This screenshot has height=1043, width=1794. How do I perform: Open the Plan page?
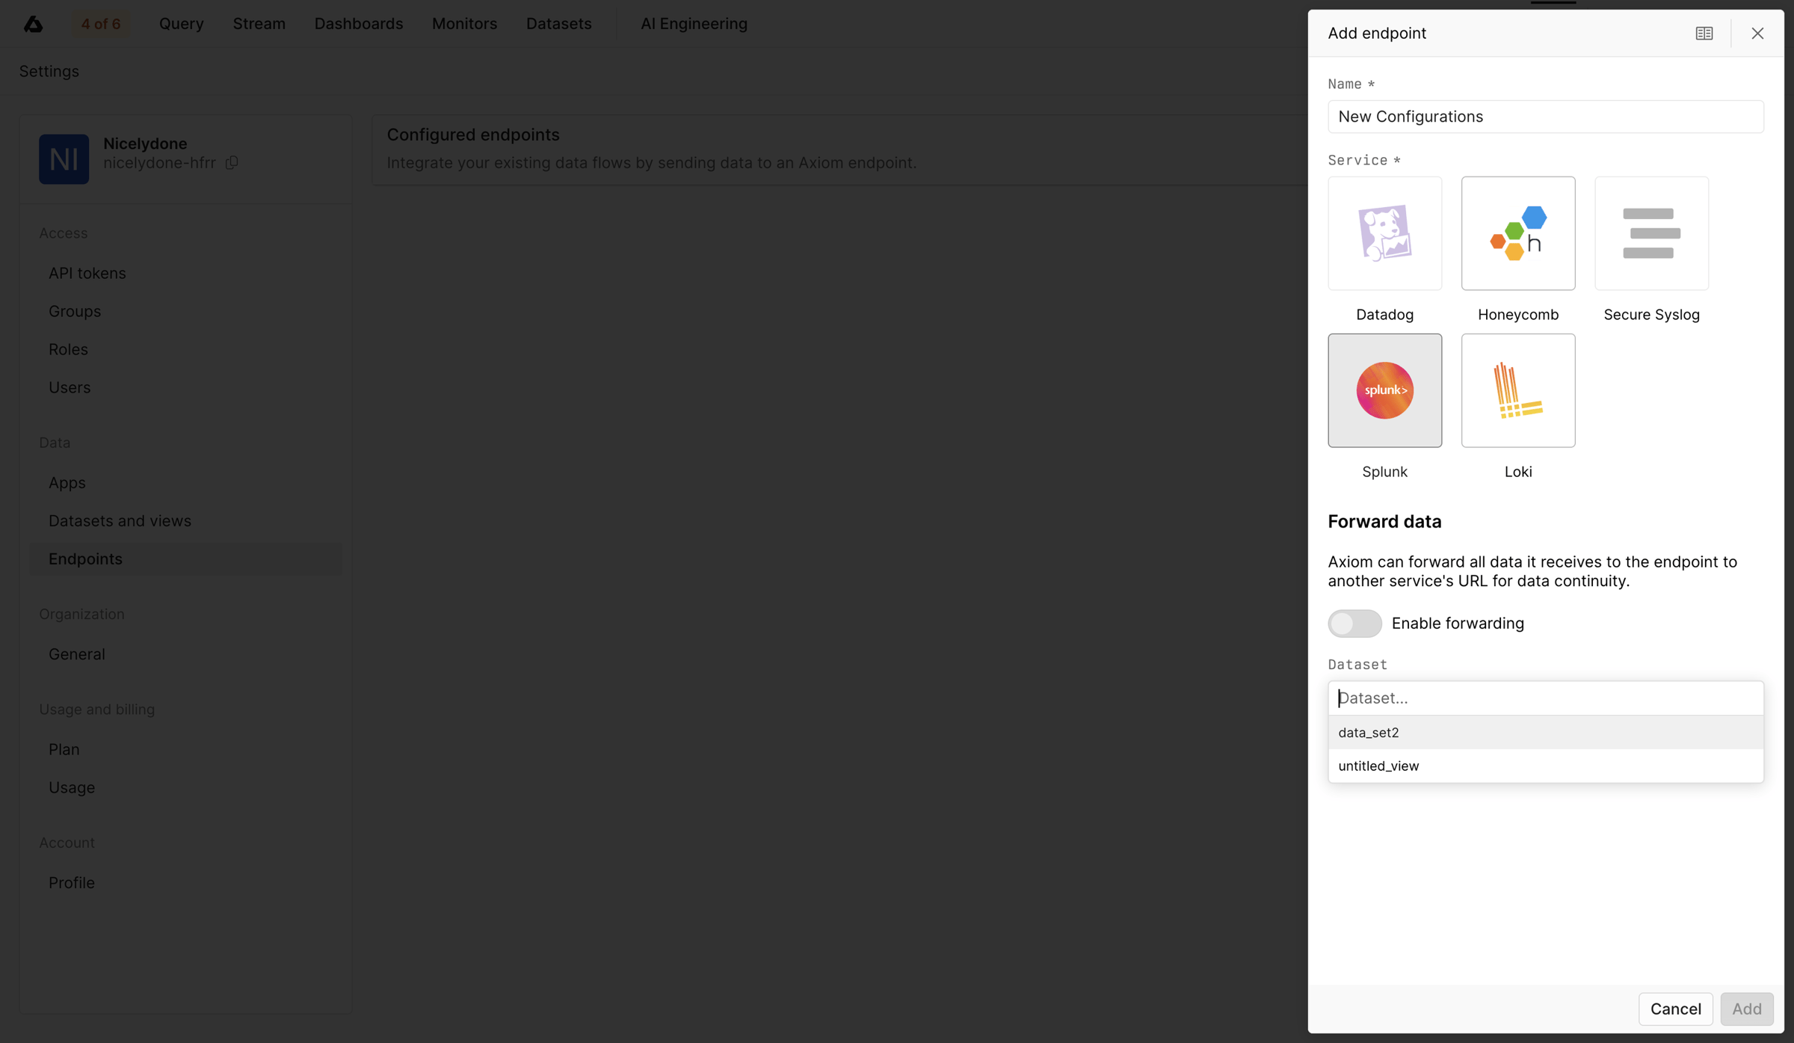[64, 749]
